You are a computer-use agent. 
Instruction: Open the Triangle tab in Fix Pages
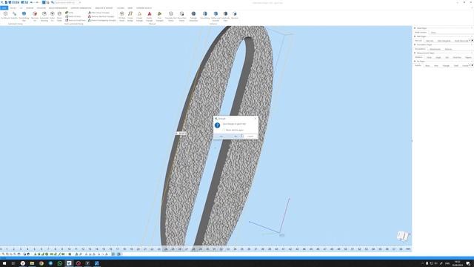[x=446, y=66]
